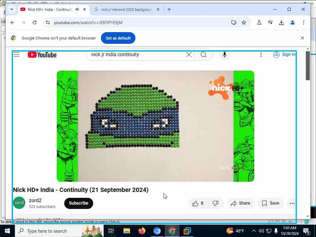The height and width of the screenshot is (237, 316).
Task: Clear the YouTube search query
Action: (x=189, y=55)
